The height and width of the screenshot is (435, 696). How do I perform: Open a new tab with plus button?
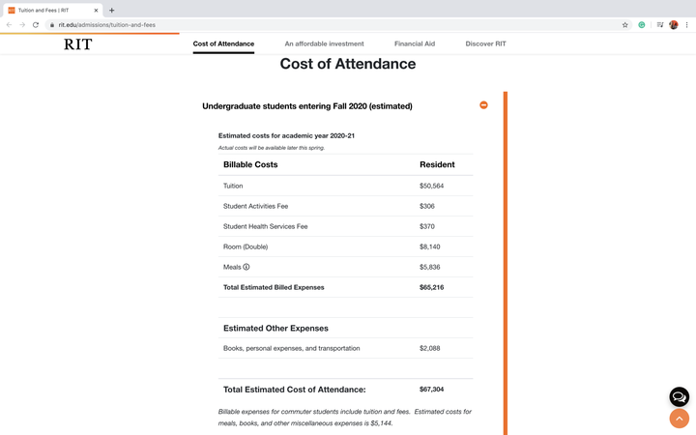111,11
